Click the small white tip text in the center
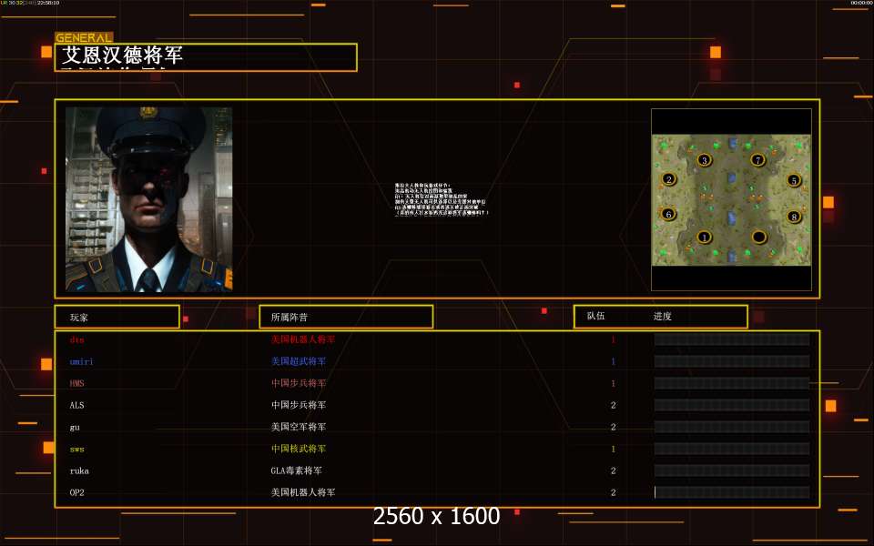Screen dimensions: 874x546 coord(442,199)
